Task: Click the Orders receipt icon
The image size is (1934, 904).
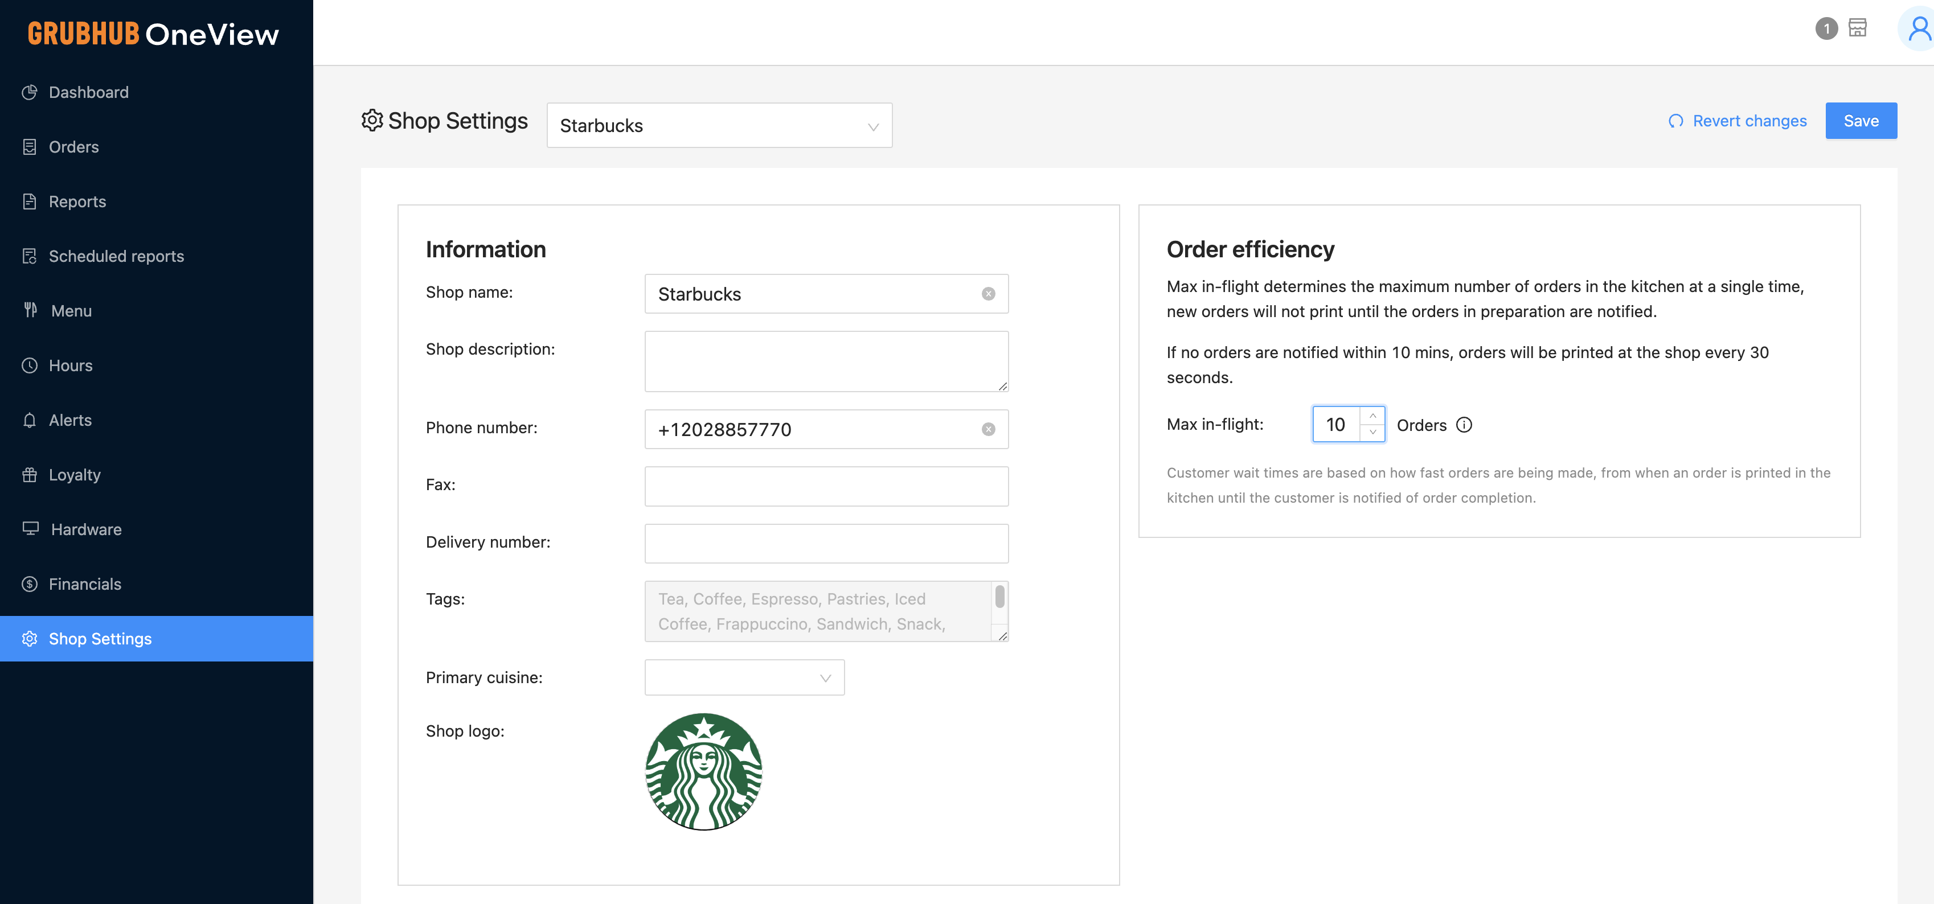Action: [x=29, y=147]
